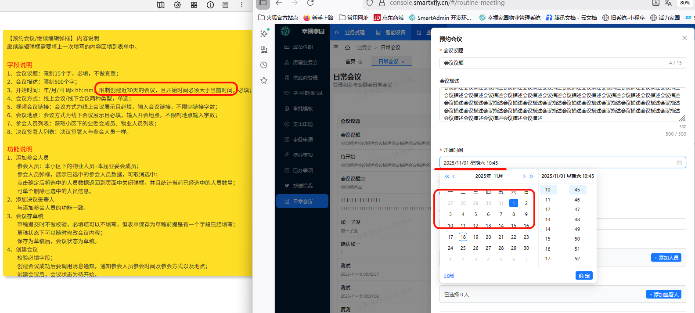Switch to the 智能设备 top menu
The image size is (695, 313).
coord(391,32)
